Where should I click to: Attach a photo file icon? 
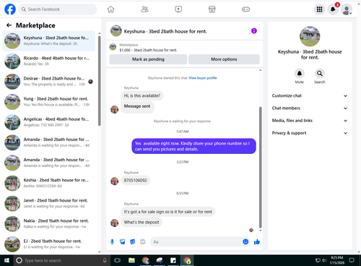click(123, 241)
